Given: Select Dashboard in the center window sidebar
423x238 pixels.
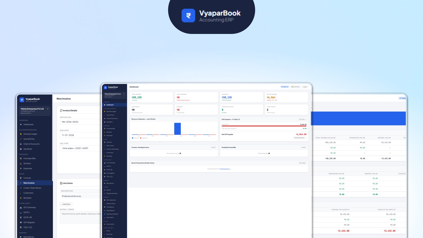Looking at the screenshot, I should tap(114, 105).
